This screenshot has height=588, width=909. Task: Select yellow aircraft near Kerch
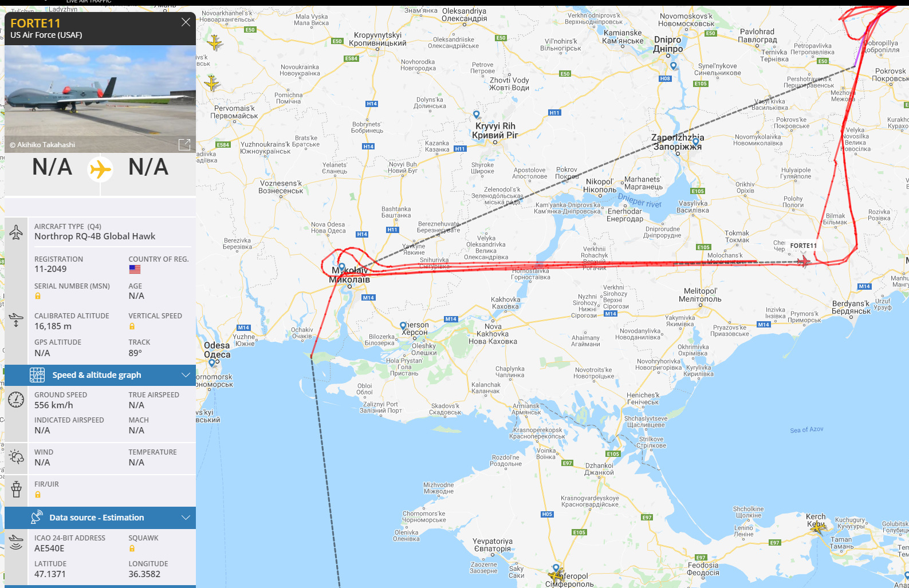818,527
